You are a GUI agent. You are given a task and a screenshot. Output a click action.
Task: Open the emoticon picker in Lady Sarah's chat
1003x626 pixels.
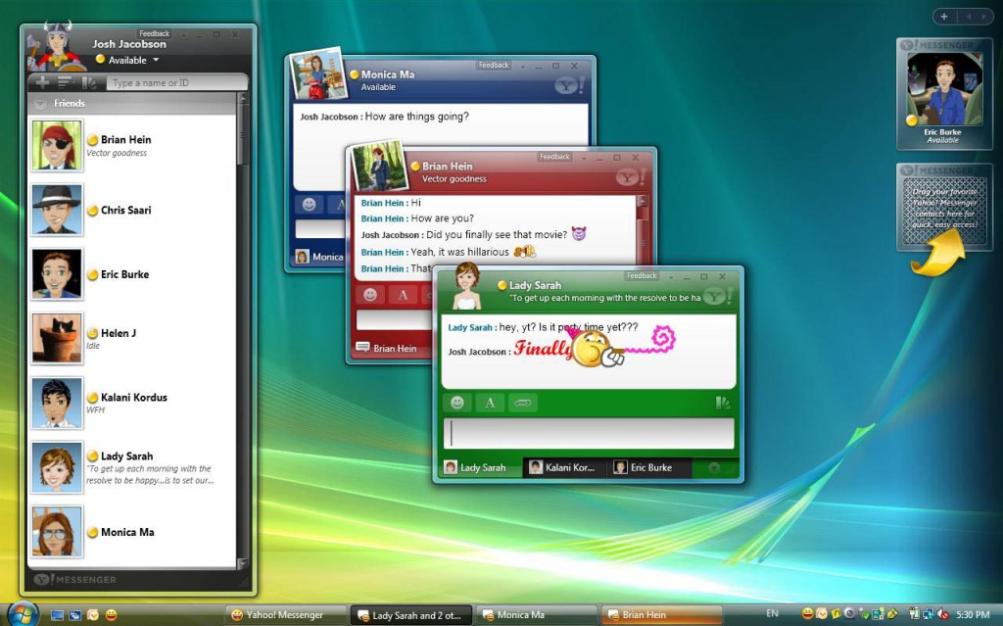point(457,402)
